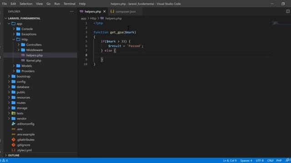291x163 pixels.
Task: Expand the Controllers folder chevron
Action: [x=19, y=45]
